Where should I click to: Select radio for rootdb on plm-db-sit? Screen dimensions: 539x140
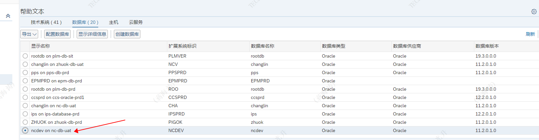click(25, 56)
